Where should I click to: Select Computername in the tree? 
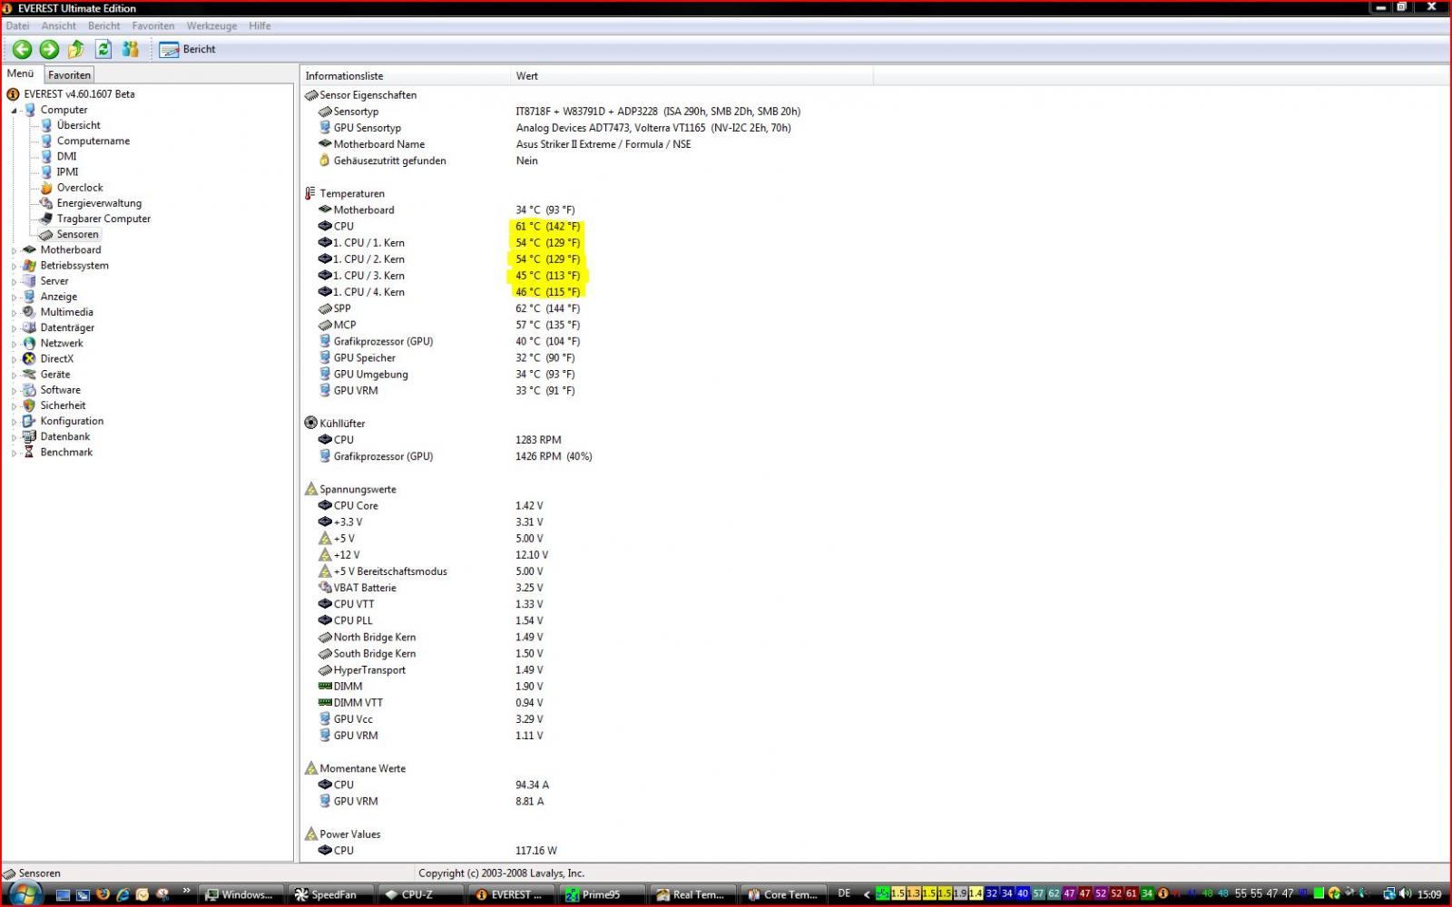[x=93, y=141]
